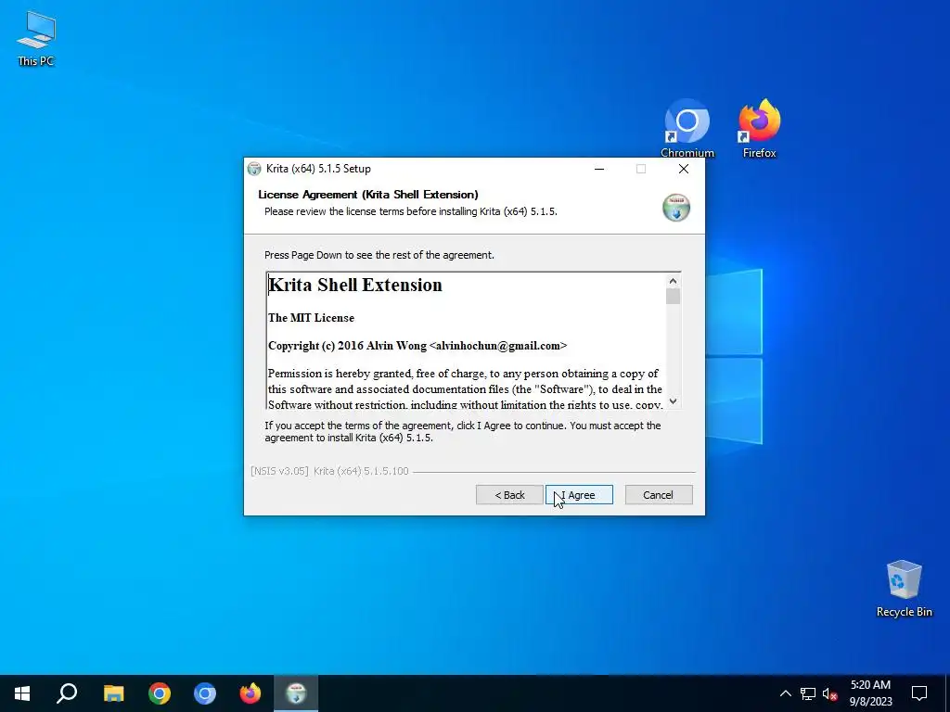950x712 pixels.
Task: Open the clock showing 5:20 AM
Action: coord(870,693)
